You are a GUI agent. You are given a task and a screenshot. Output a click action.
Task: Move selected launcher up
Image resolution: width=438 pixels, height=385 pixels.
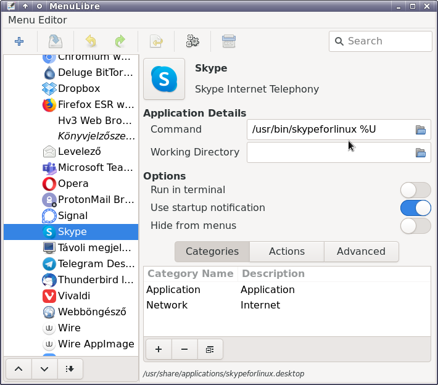[19, 369]
